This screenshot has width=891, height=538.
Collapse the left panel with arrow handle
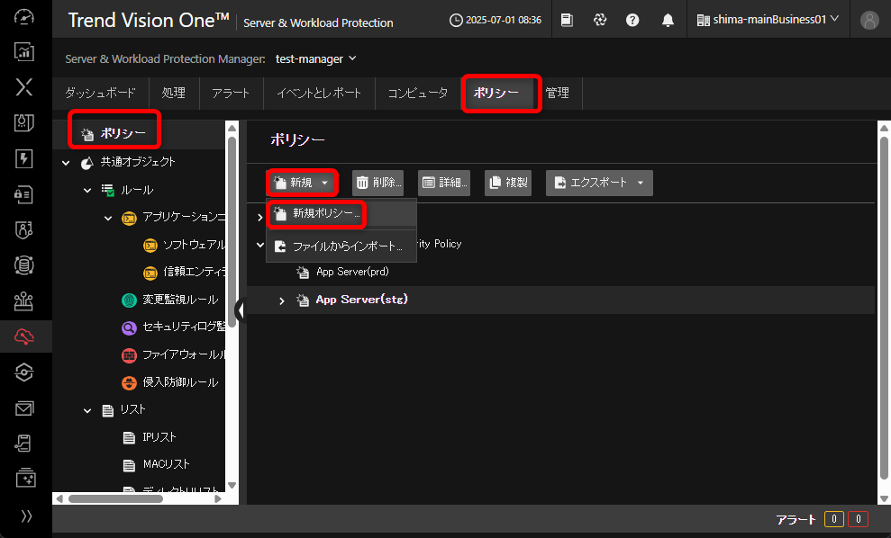click(x=241, y=309)
